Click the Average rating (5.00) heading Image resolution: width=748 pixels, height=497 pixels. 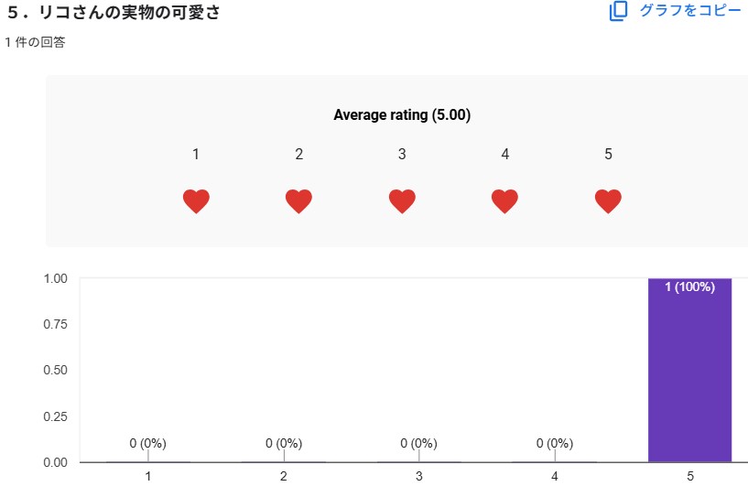coord(401,115)
